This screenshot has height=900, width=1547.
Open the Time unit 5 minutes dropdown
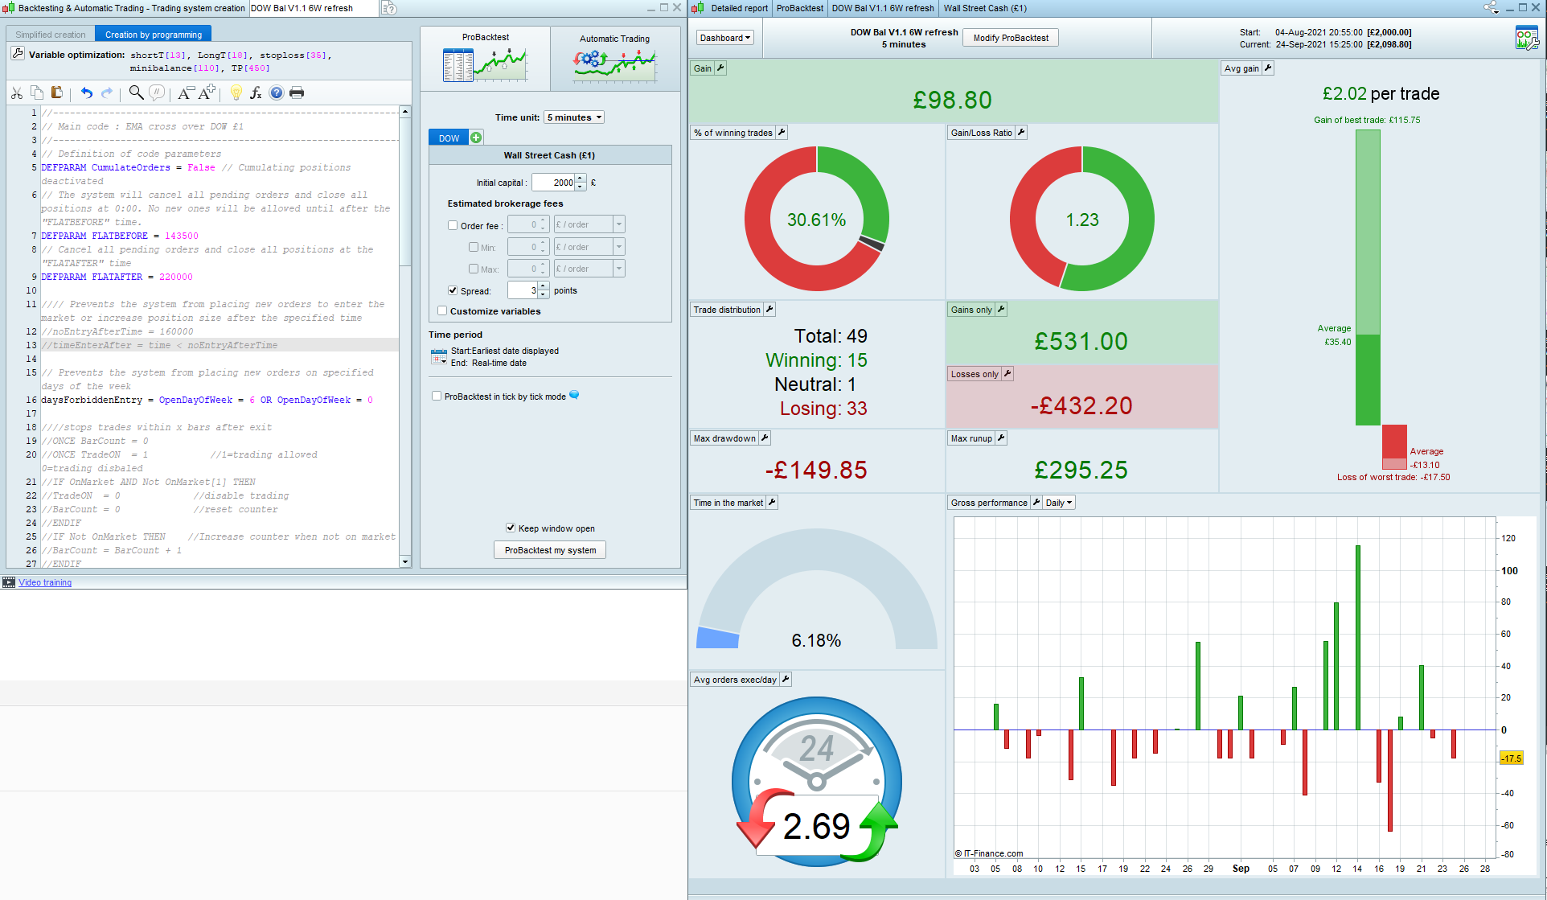(574, 117)
